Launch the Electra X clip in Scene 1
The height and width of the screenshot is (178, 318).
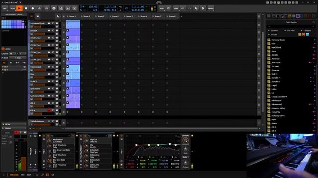coord(68,30)
